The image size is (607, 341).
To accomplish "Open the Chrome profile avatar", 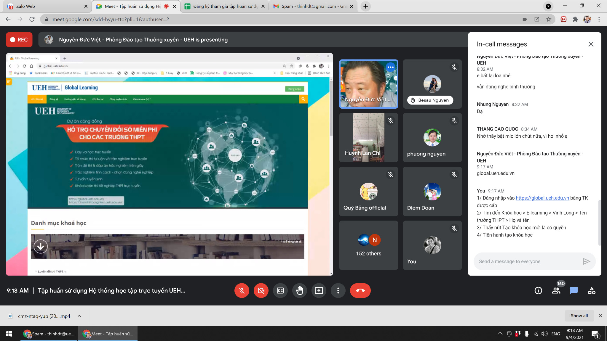I will click(587, 19).
